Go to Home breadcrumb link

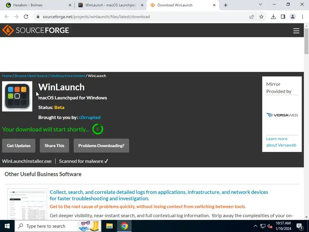click(7, 76)
